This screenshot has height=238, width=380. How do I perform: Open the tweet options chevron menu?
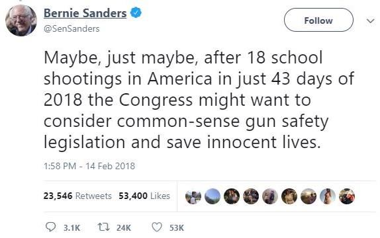[x=370, y=20]
